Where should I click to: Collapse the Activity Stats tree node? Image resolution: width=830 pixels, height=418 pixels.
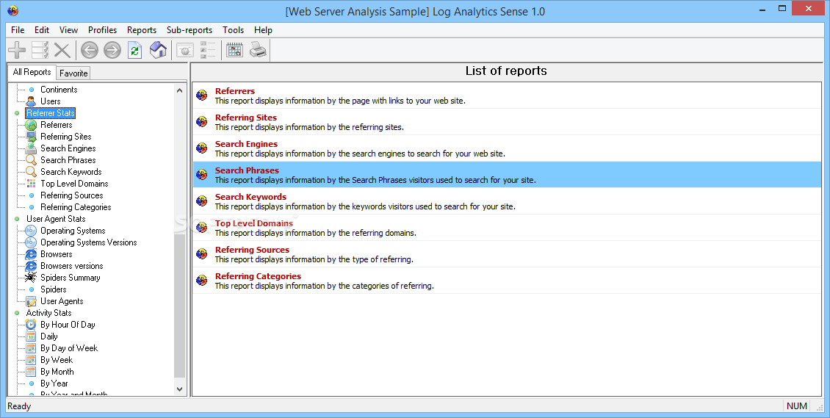click(x=17, y=313)
